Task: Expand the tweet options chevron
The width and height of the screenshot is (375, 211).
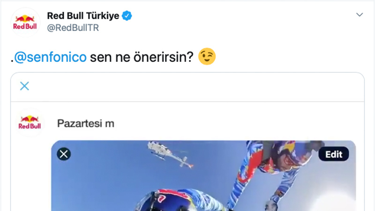Action: (x=360, y=15)
